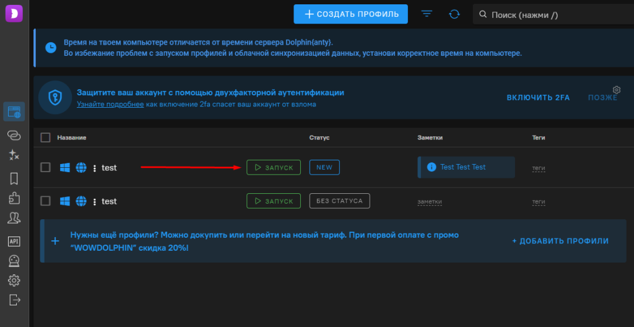Open the proxies link icon in sidebar
This screenshot has height=327, width=634.
[14, 134]
